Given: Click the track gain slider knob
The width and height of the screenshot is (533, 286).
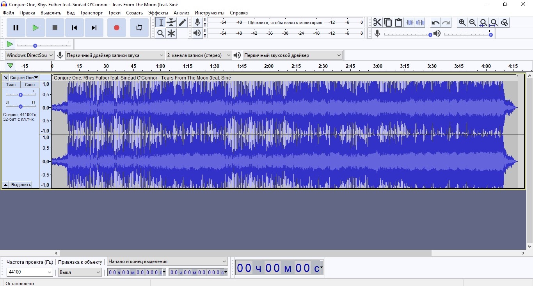Looking at the screenshot, I should (21, 95).
